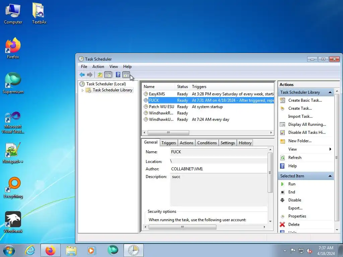Toggle the Show/Hide Action Pane toolbar icon
This screenshot has height=257, width=343.
click(x=126, y=75)
